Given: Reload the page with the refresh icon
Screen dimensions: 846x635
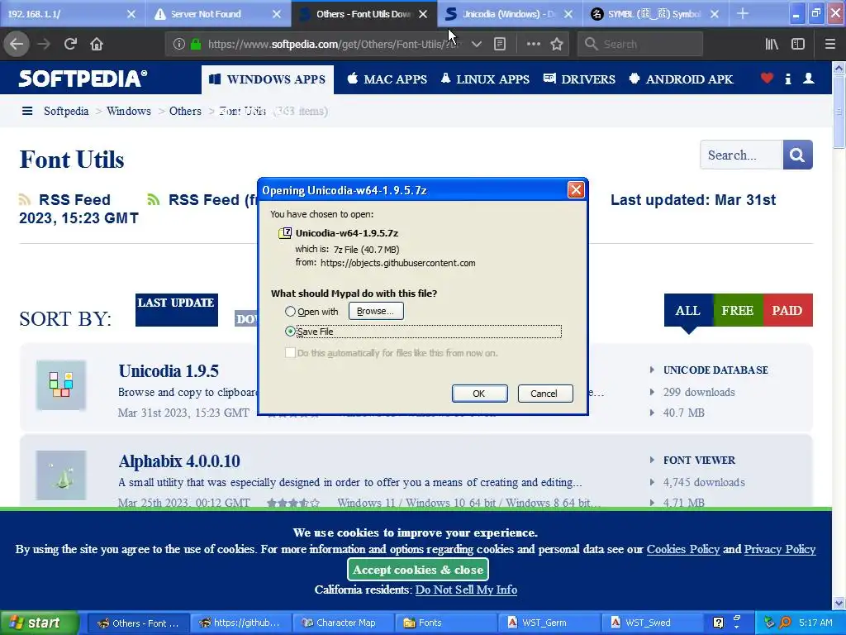Looking at the screenshot, I should tap(70, 45).
